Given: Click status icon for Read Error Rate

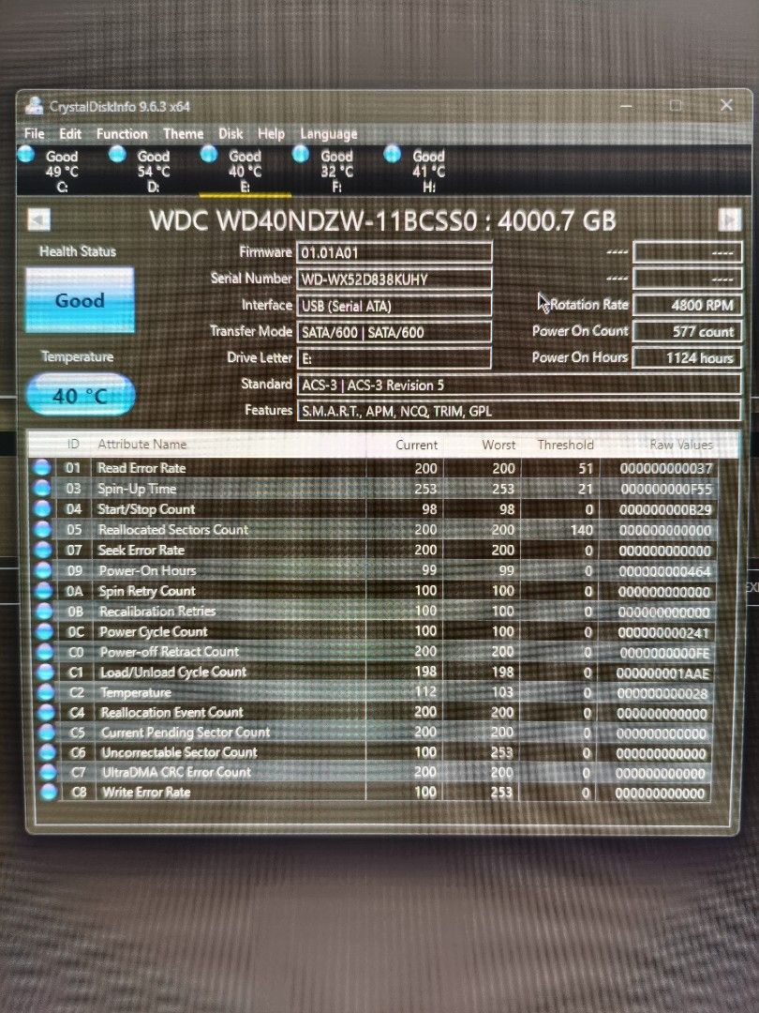Looking at the screenshot, I should point(41,467).
